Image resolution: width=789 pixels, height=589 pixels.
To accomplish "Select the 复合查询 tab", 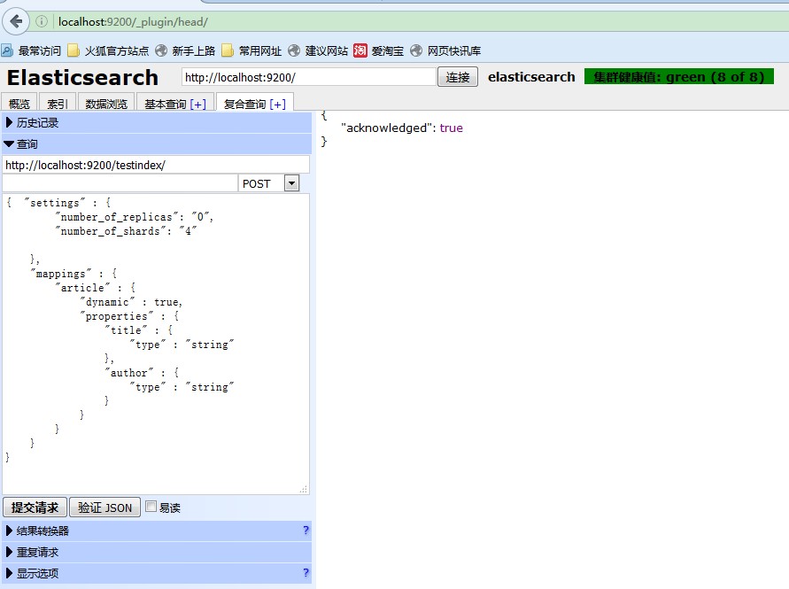I will tap(244, 104).
